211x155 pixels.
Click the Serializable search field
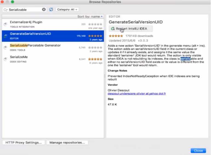[24, 10]
